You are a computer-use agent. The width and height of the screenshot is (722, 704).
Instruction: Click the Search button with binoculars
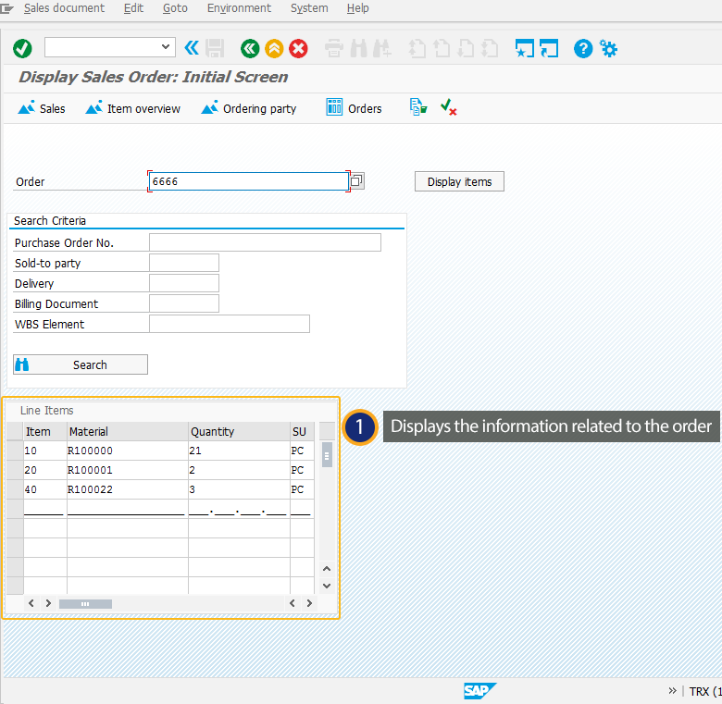point(81,364)
